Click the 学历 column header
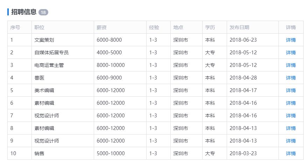 210,27
